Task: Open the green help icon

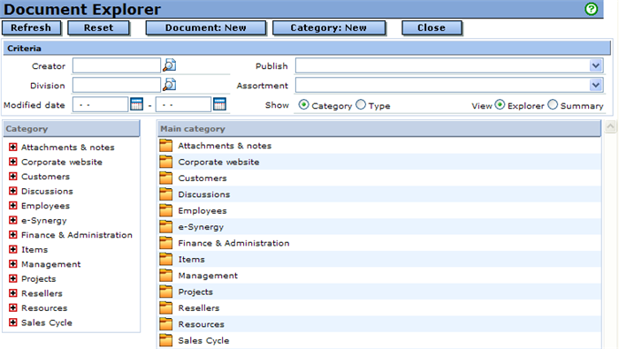Action: (591, 9)
